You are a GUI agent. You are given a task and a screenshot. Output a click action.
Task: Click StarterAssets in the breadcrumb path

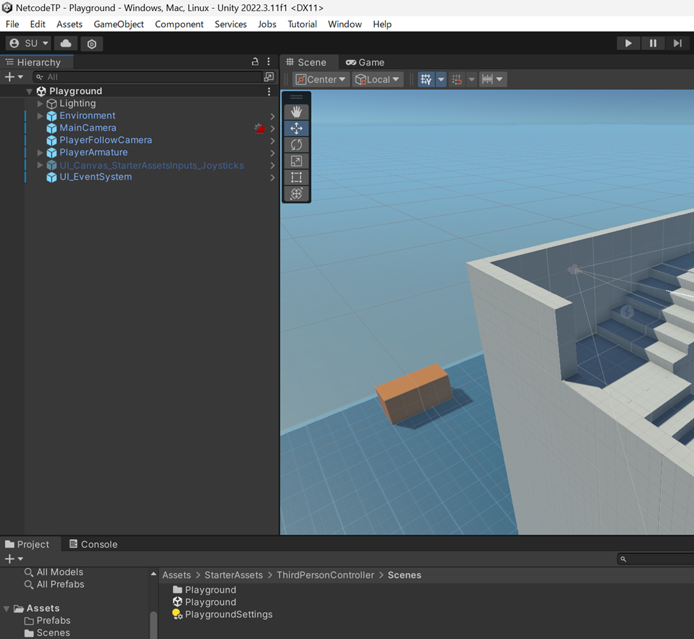point(233,575)
